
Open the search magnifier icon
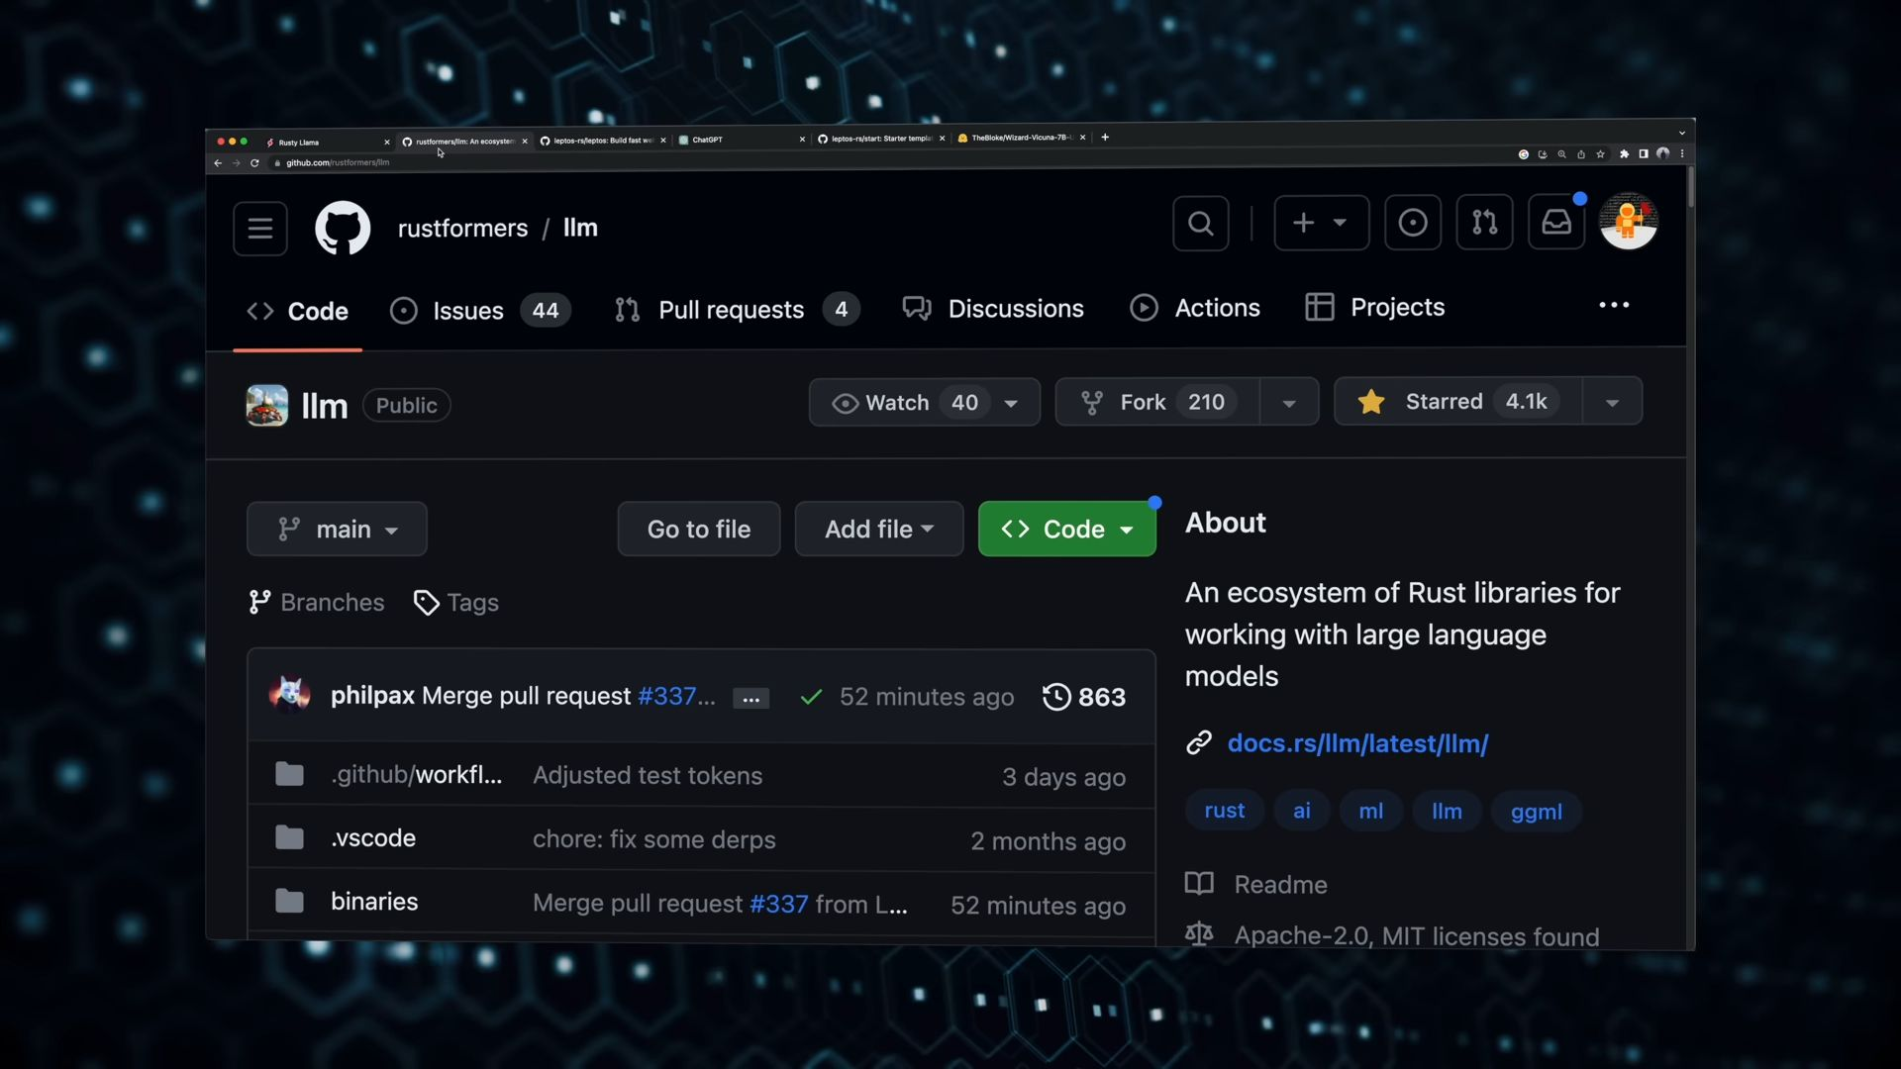pos(1200,224)
